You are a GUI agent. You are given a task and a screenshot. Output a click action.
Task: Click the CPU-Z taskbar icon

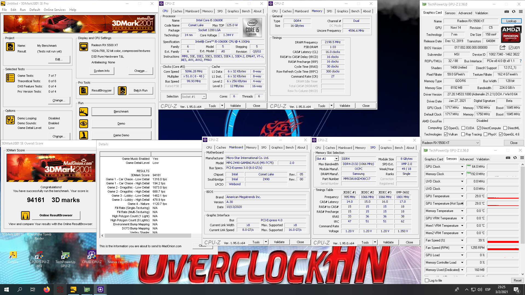[x=100, y=290]
